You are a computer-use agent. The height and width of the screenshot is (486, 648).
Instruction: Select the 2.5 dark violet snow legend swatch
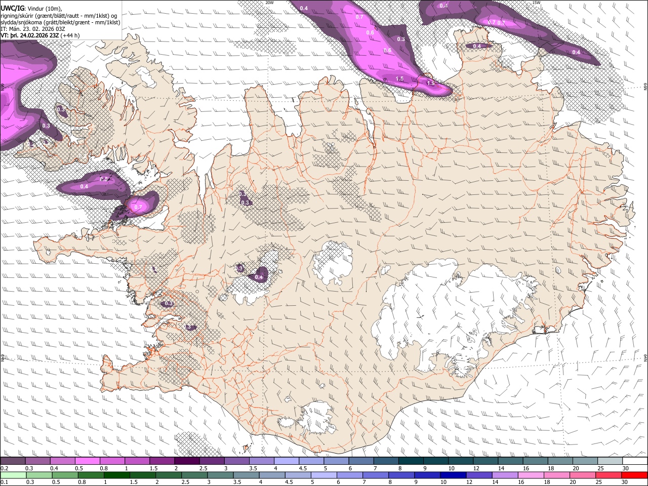[x=212, y=461]
